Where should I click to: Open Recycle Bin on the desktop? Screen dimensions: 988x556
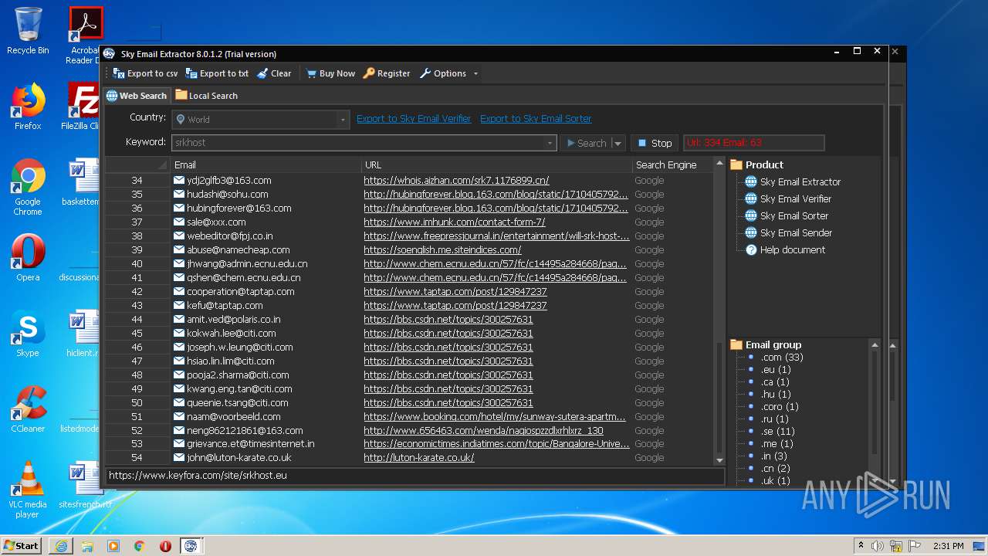[x=28, y=31]
